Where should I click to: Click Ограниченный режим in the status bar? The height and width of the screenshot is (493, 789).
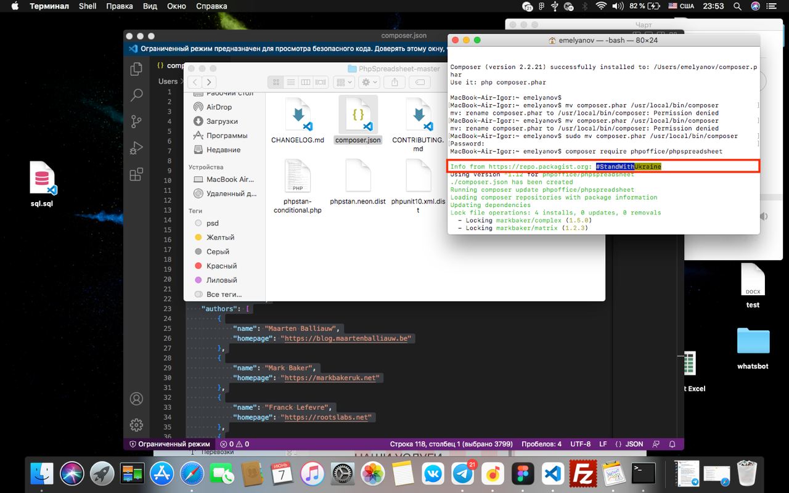pyautogui.click(x=170, y=444)
